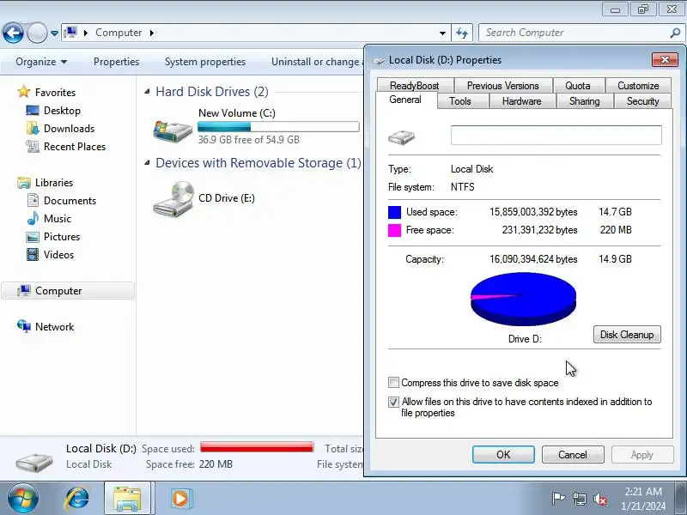Click the refresh button beside address bar
The width and height of the screenshot is (687, 515).
point(462,33)
